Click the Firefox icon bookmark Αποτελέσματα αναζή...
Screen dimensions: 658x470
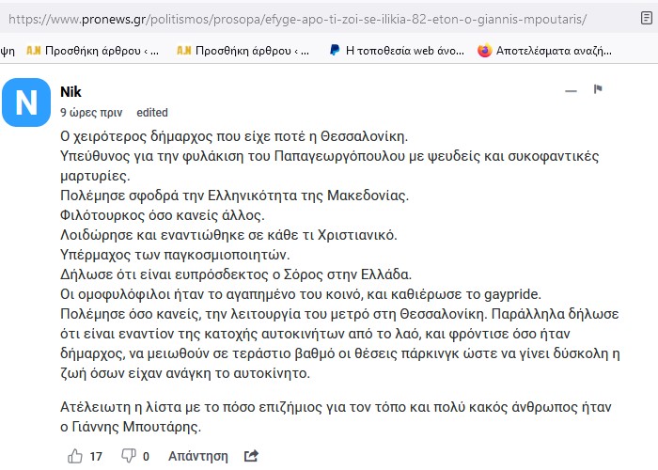tap(484, 51)
